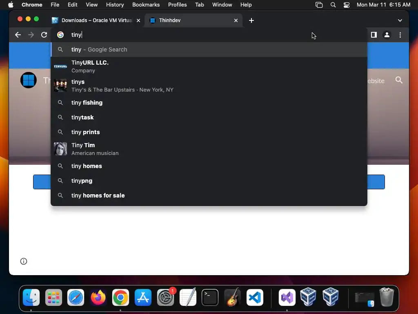
Task: Open the Window menu
Action: pos(222,4)
